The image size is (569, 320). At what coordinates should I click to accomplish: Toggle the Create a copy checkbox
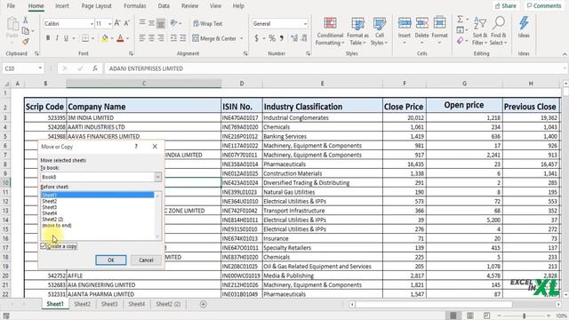point(44,246)
